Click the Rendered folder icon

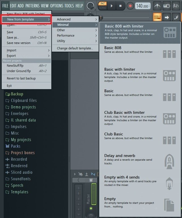click(x=7, y=166)
